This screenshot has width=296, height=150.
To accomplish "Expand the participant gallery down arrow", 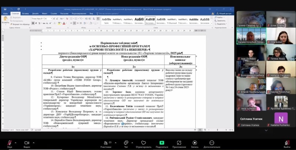I will (266, 130).
